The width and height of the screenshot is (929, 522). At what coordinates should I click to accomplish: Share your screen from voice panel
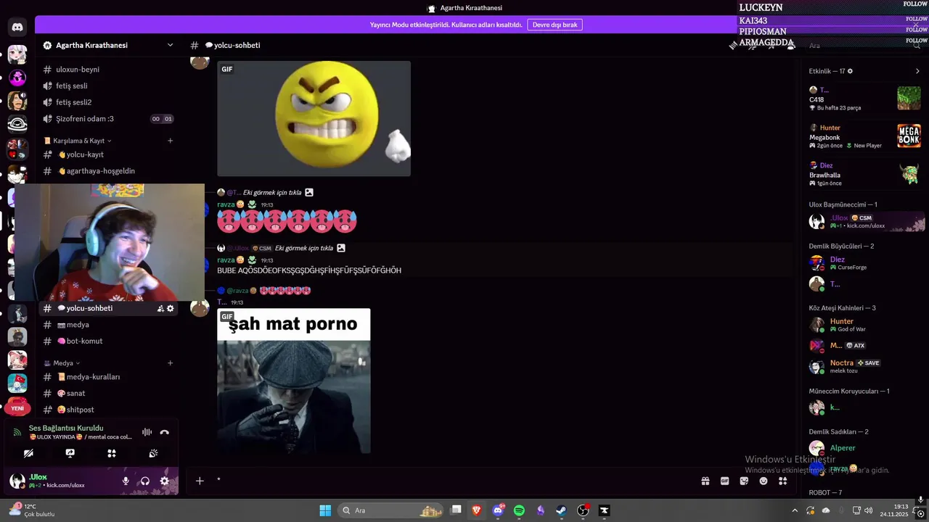click(x=70, y=453)
